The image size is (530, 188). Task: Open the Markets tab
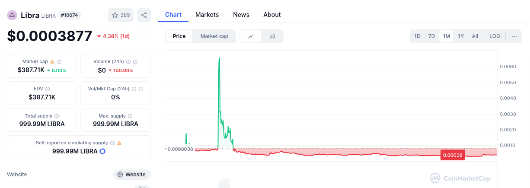[207, 15]
